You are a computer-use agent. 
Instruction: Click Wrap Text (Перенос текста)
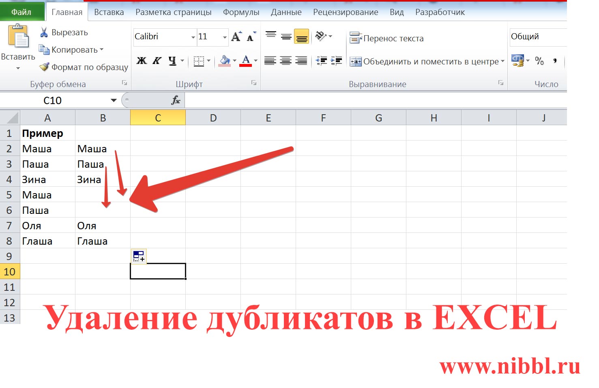[386, 38]
